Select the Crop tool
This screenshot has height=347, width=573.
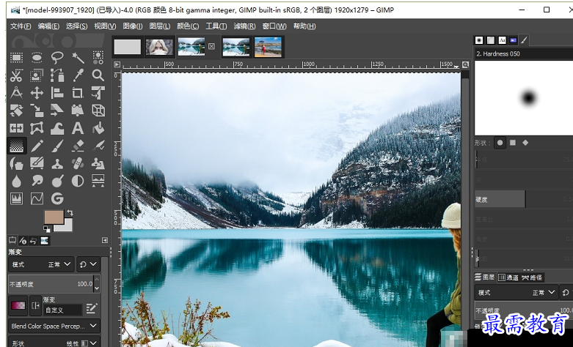coord(78,93)
